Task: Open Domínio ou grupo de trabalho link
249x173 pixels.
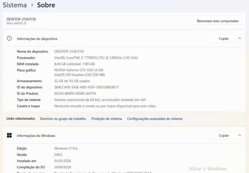Action: pos(63,119)
